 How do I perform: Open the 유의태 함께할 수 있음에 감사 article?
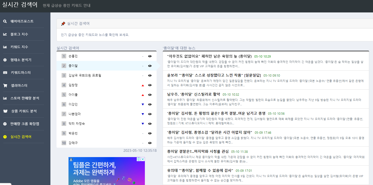pyautogui.click(x=200, y=171)
